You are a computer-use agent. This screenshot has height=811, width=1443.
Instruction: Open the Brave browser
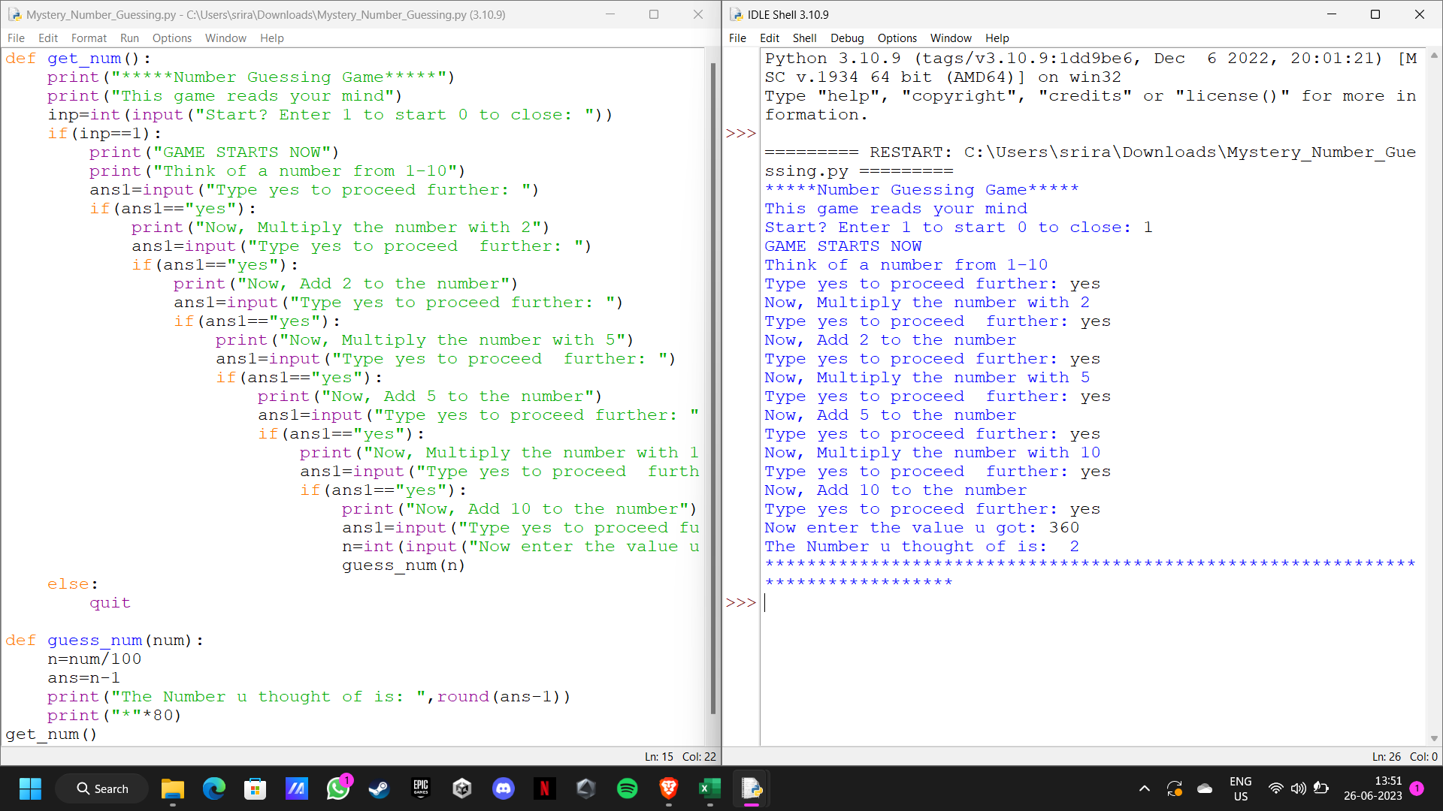(x=668, y=788)
